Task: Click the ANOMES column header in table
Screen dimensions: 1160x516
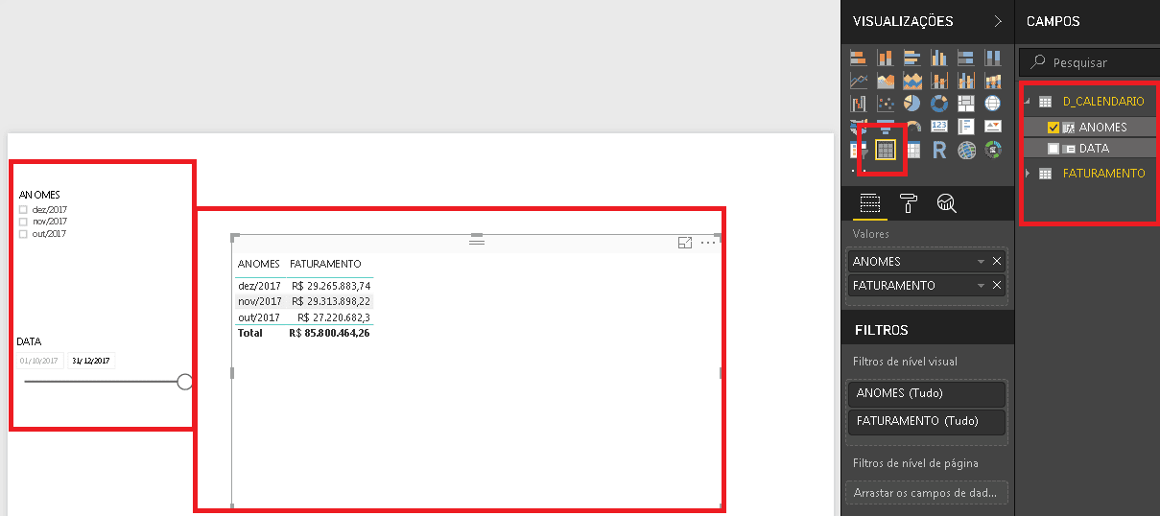Action: tap(258, 264)
